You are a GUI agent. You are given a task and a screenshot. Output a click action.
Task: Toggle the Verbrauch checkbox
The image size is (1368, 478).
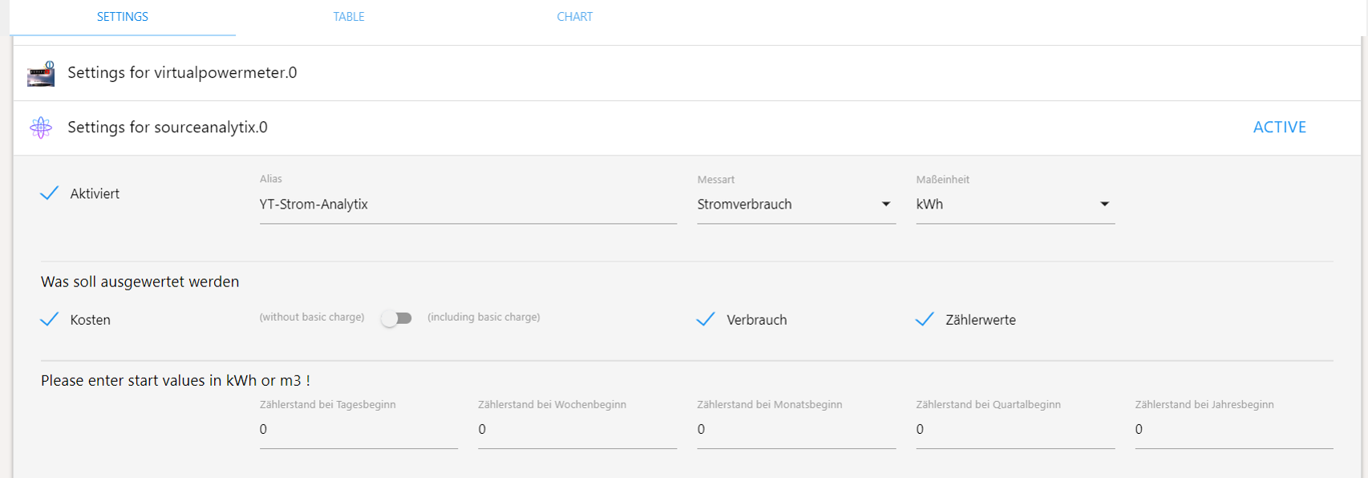tap(706, 319)
